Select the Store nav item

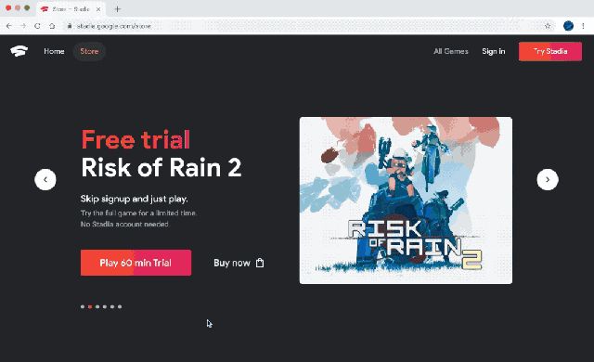89,51
